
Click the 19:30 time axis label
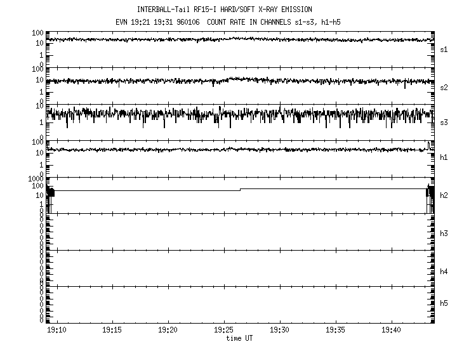point(279,330)
